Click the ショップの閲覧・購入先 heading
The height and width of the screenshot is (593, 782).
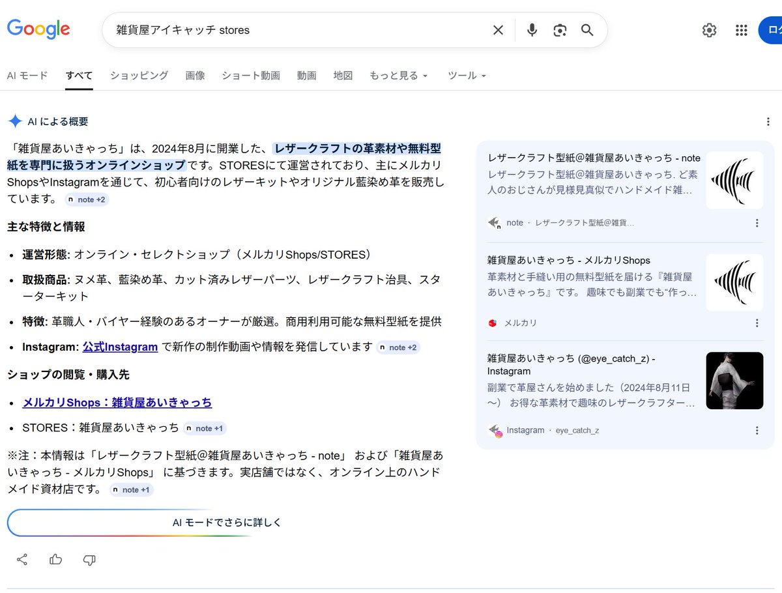click(68, 375)
